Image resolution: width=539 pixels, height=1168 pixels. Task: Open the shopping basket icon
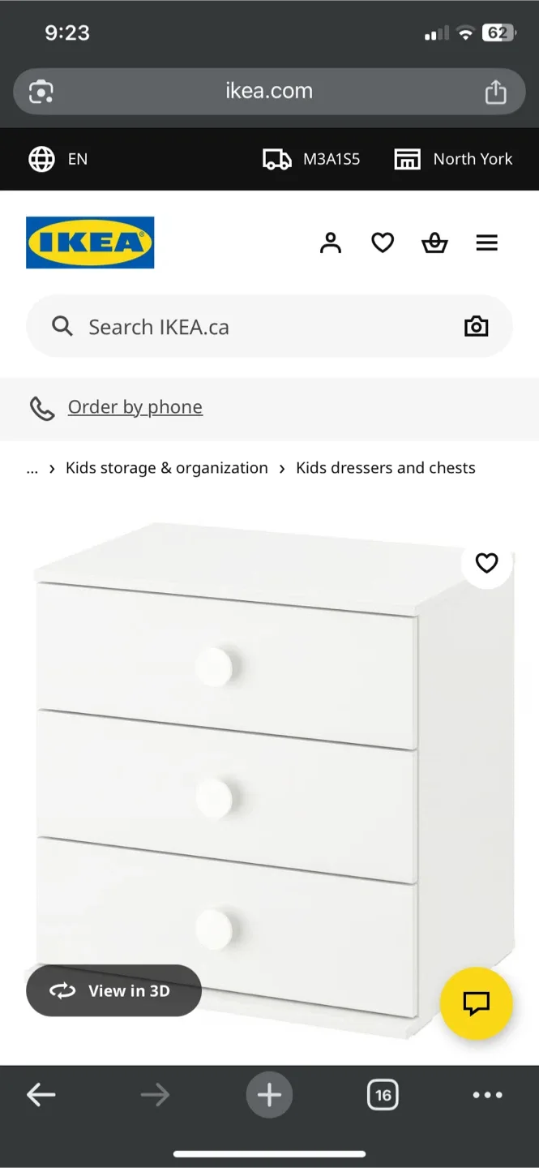coord(434,243)
